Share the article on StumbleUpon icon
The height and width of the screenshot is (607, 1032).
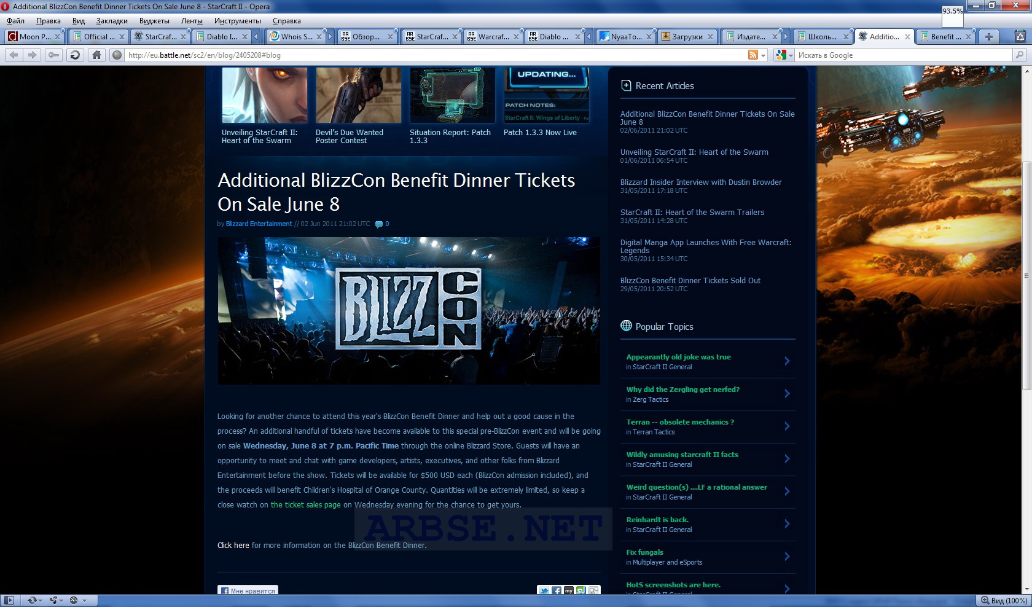[x=581, y=590]
